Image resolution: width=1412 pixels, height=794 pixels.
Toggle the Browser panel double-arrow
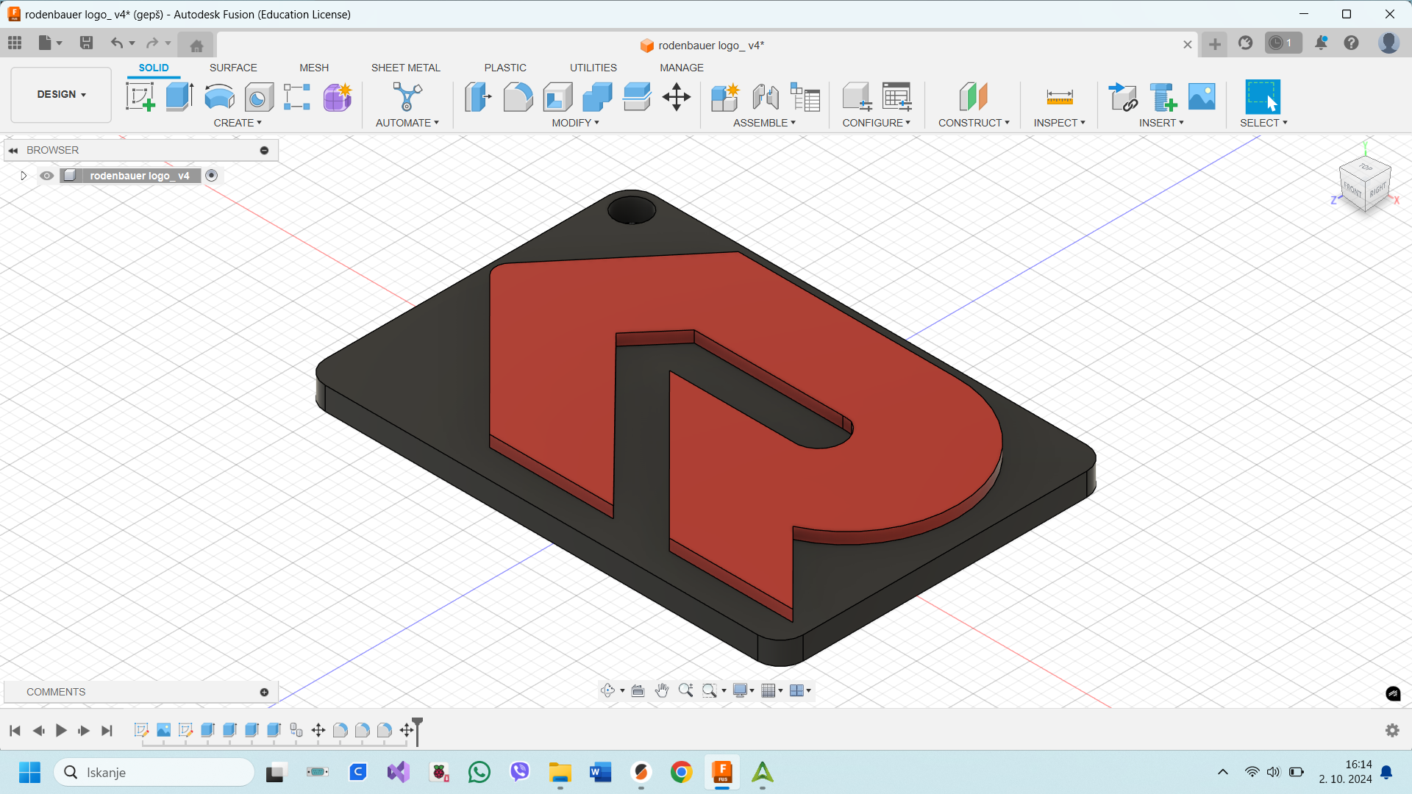pyautogui.click(x=13, y=150)
